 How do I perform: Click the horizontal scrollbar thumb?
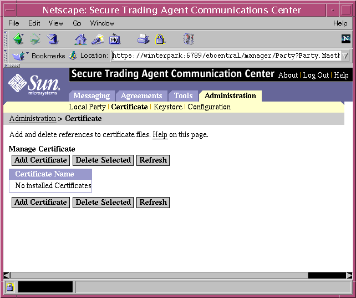pos(160,275)
